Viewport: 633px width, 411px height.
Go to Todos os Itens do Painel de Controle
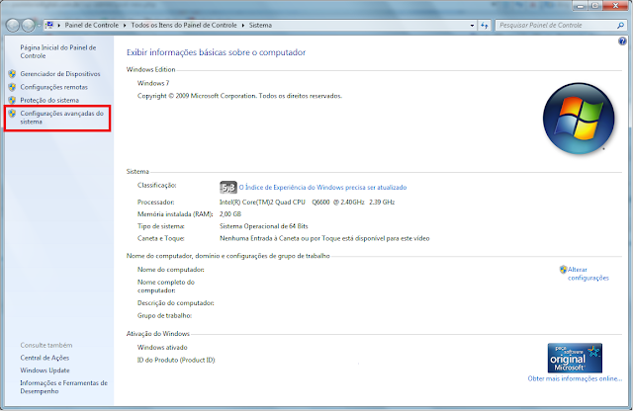click(184, 25)
